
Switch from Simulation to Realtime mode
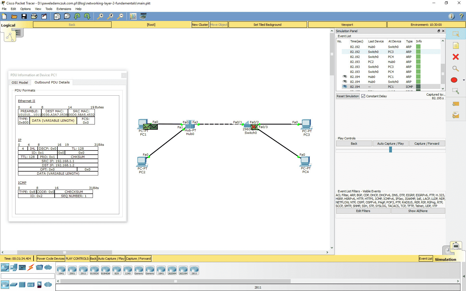[x=448, y=251]
